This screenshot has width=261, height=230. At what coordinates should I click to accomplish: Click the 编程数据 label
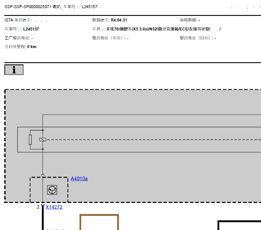pos(188,20)
